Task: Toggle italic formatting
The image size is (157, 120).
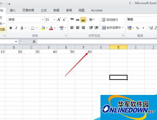Action: (x=16, y=28)
